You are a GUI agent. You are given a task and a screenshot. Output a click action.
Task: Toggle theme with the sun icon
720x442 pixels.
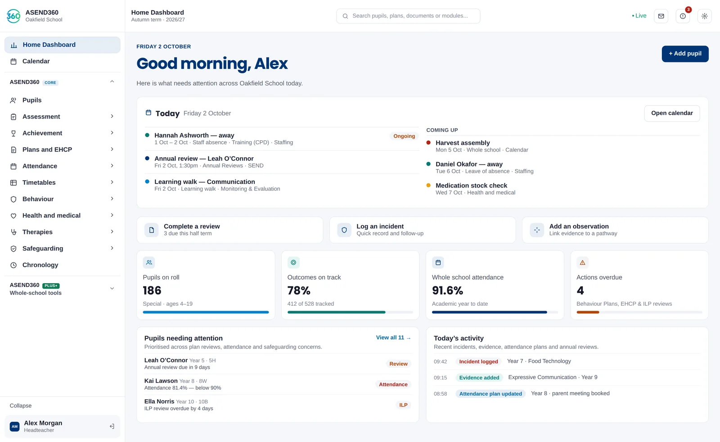704,16
